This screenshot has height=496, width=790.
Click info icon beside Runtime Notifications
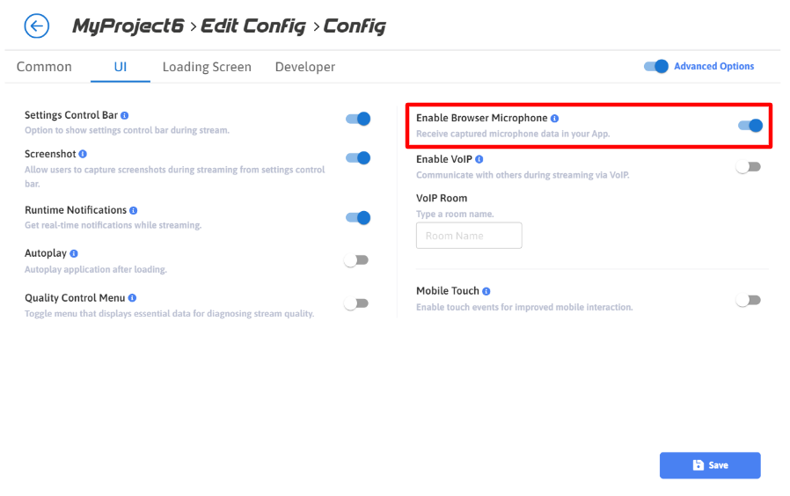pyautogui.click(x=134, y=210)
